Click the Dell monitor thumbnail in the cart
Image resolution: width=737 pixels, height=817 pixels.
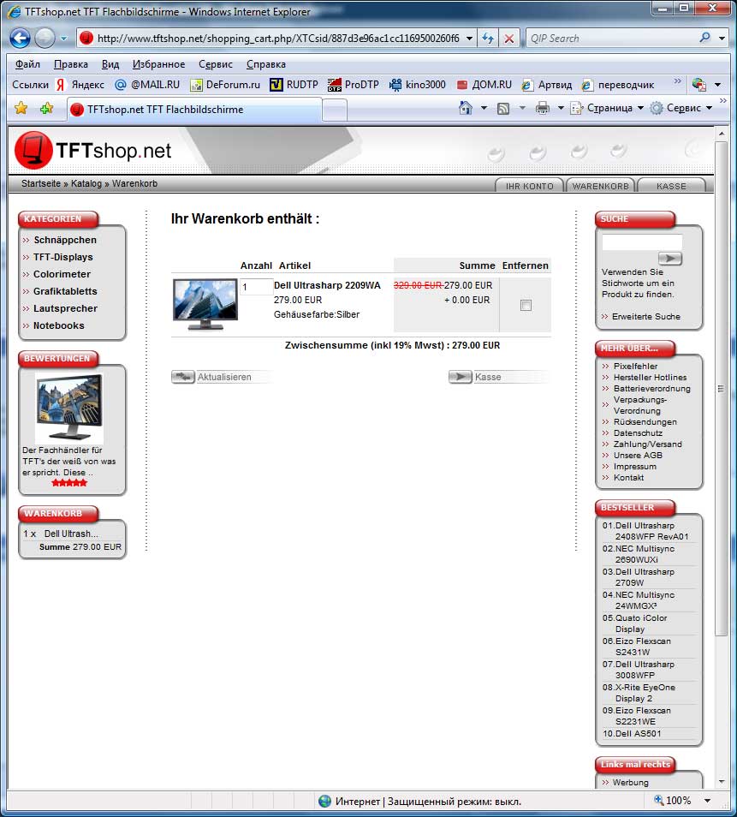pyautogui.click(x=205, y=305)
